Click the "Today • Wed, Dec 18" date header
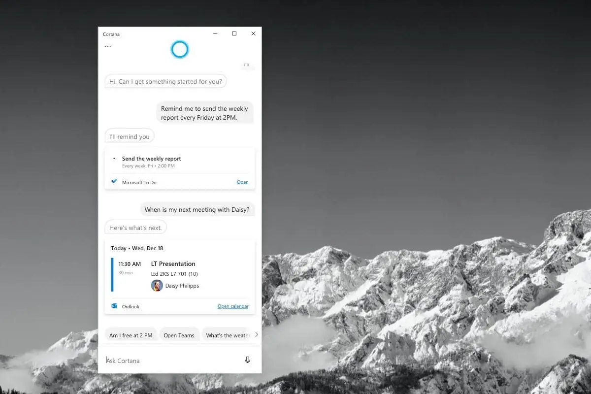Image resolution: width=591 pixels, height=394 pixels. 136,248
